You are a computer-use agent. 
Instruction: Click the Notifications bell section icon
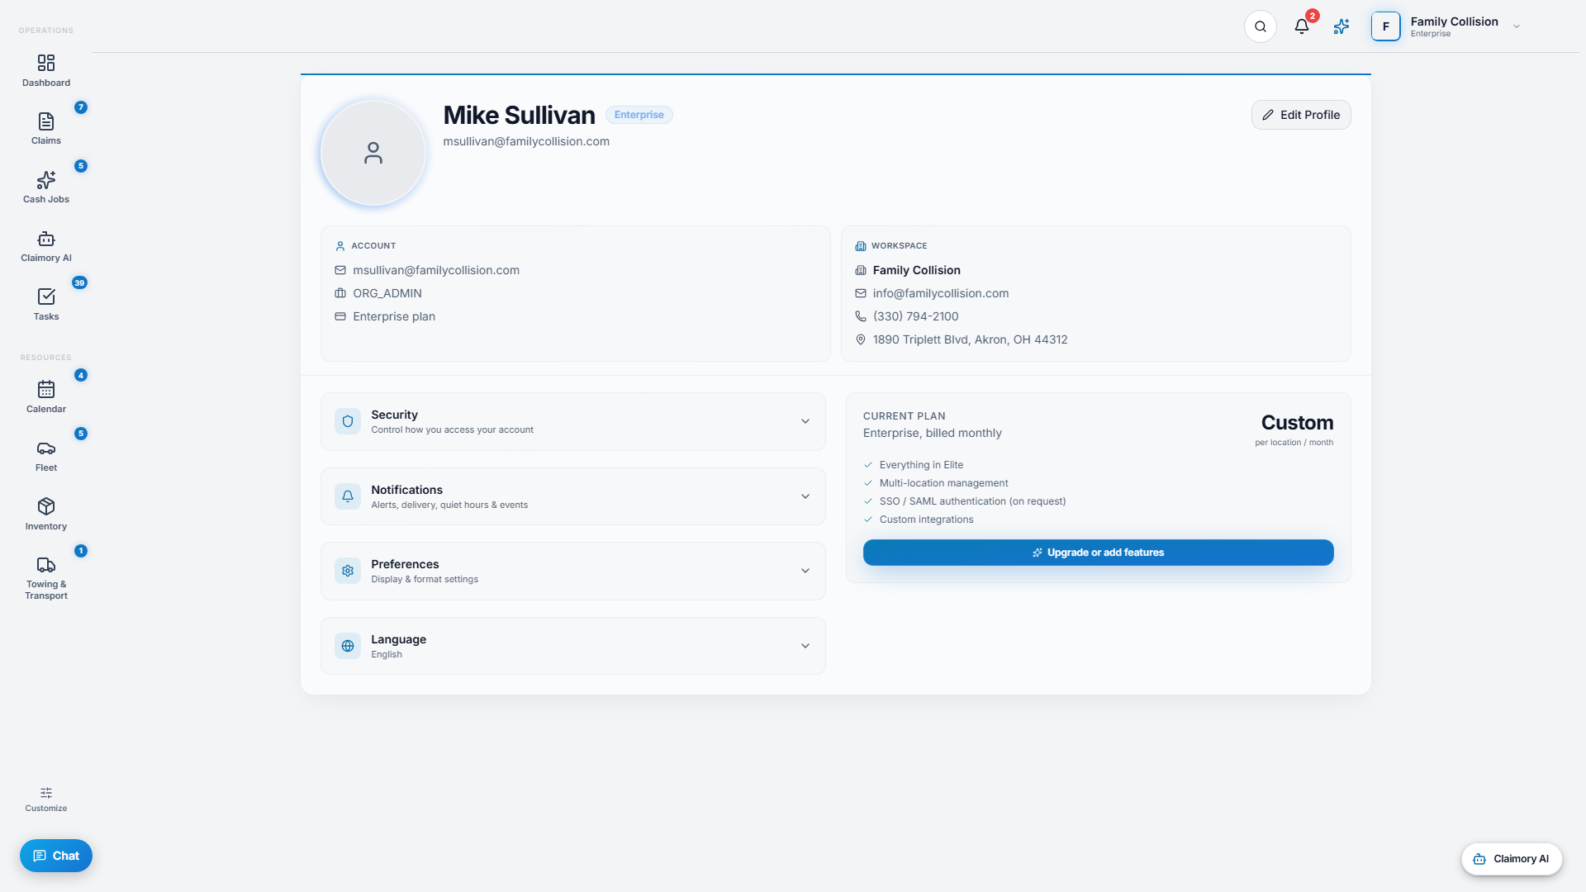pos(348,496)
